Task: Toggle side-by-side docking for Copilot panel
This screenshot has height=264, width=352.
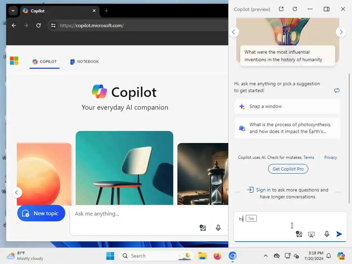Action: [x=327, y=9]
